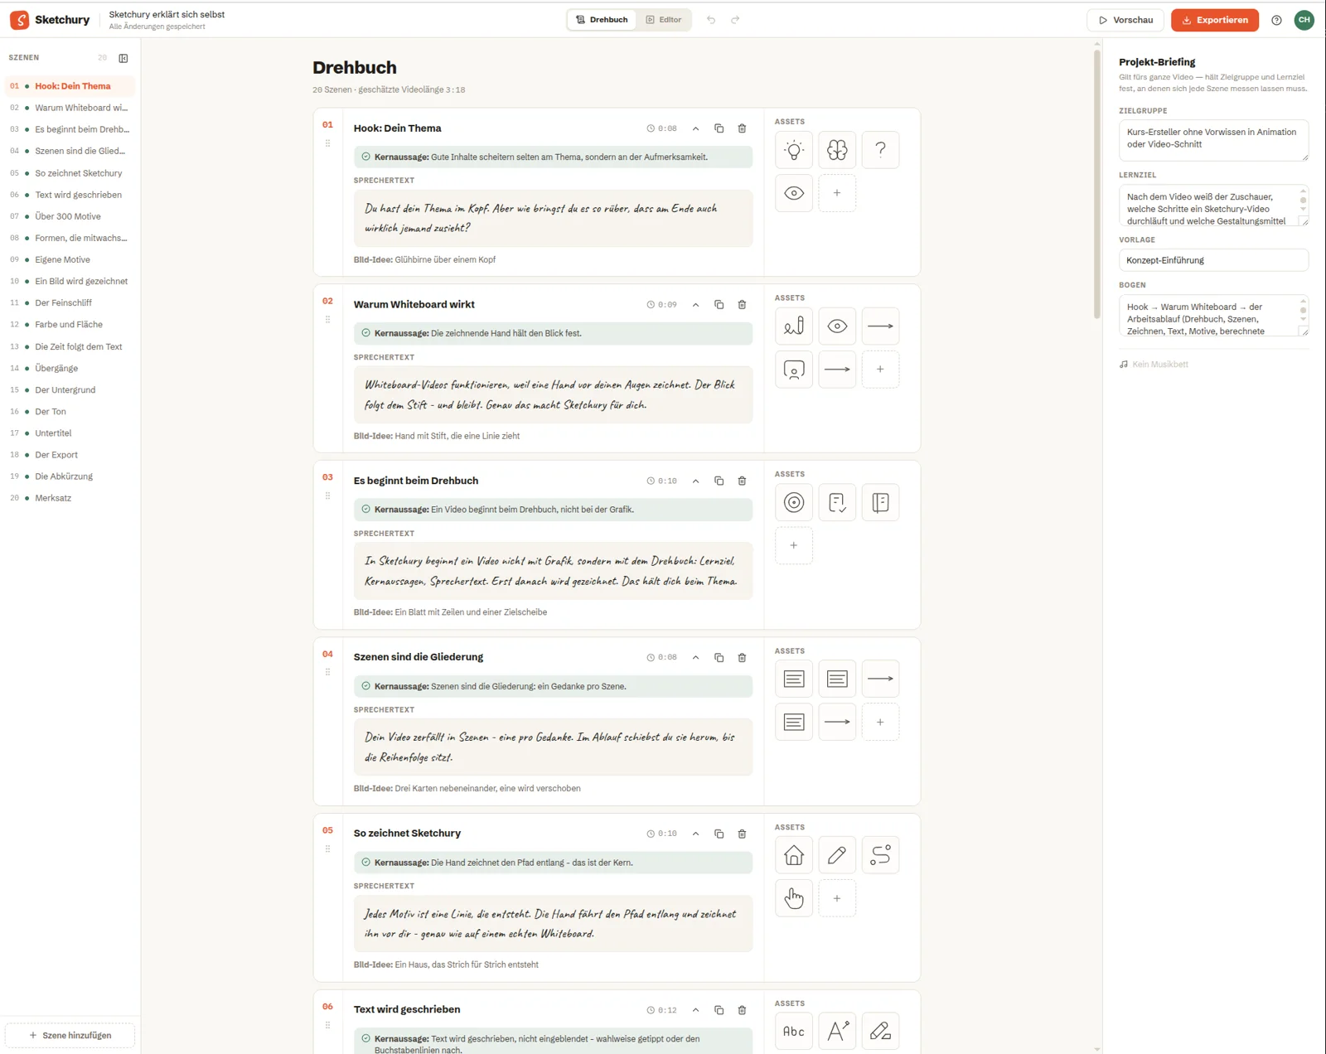Open scene 12 Farbe und Fläche
Viewport: 1326px width, 1054px height.
70,325
